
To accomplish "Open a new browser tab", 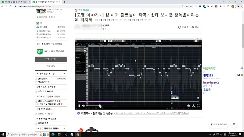I will [64, 2].
